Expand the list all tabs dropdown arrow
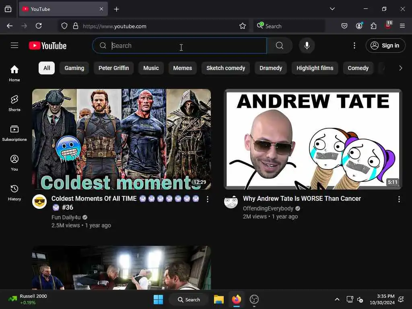 332,9
